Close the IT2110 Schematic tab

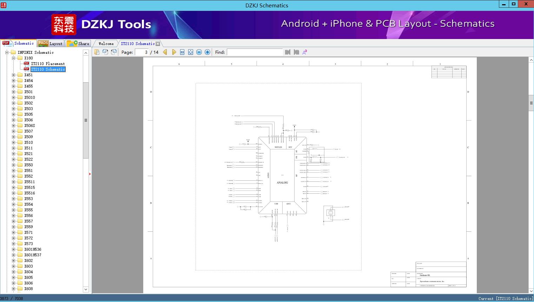click(158, 44)
